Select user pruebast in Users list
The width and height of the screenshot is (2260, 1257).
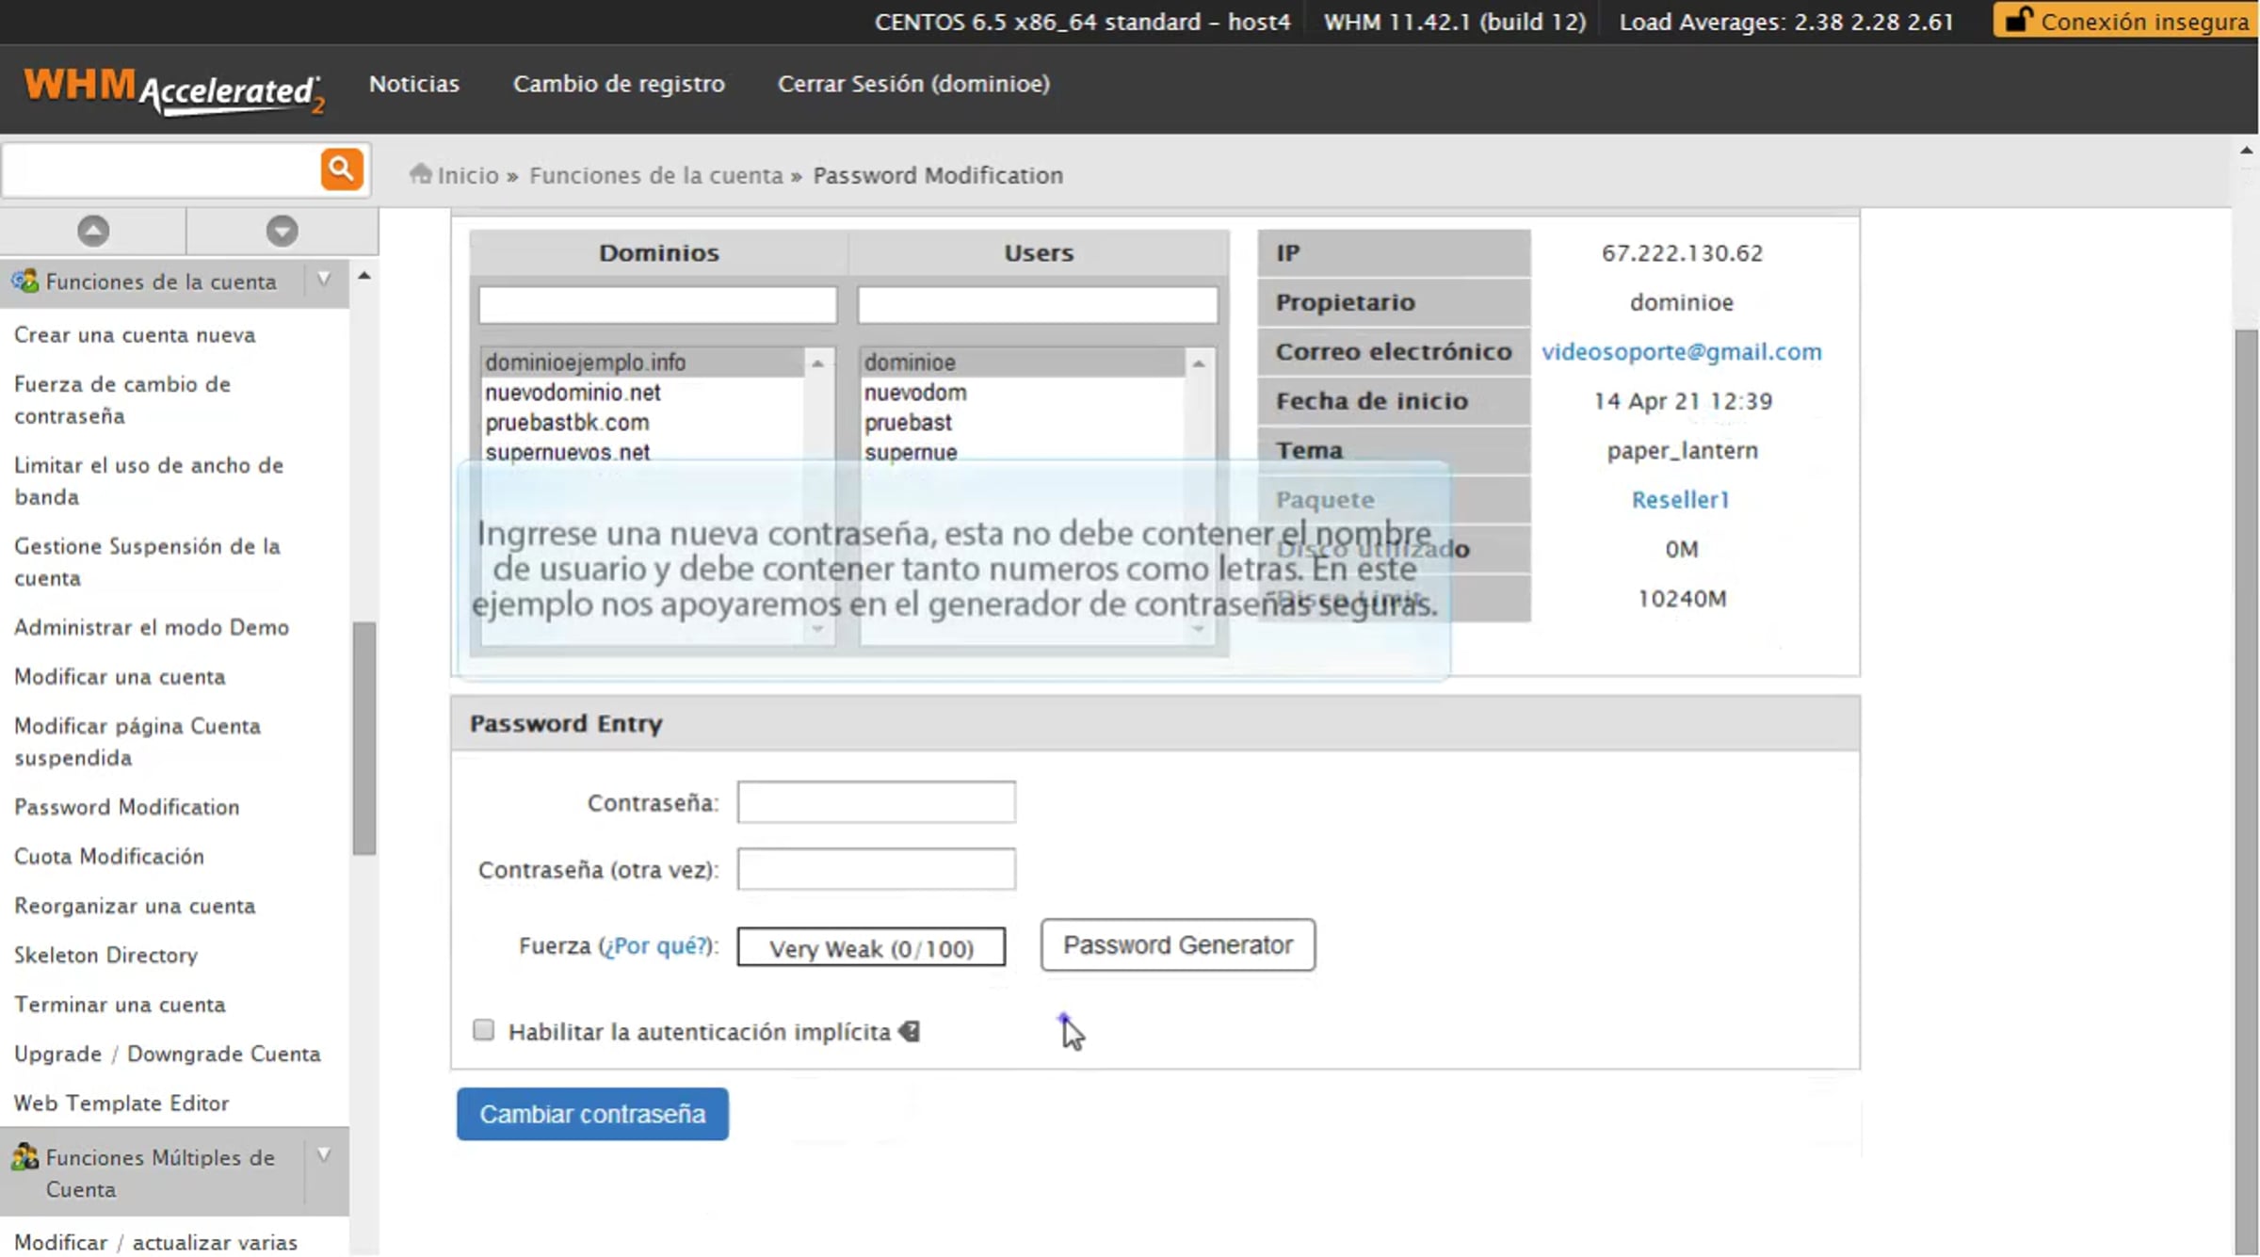click(x=1023, y=423)
